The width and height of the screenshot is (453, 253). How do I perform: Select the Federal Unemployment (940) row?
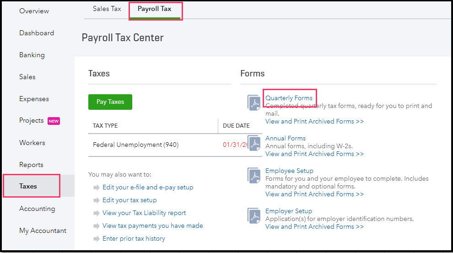coord(175,145)
